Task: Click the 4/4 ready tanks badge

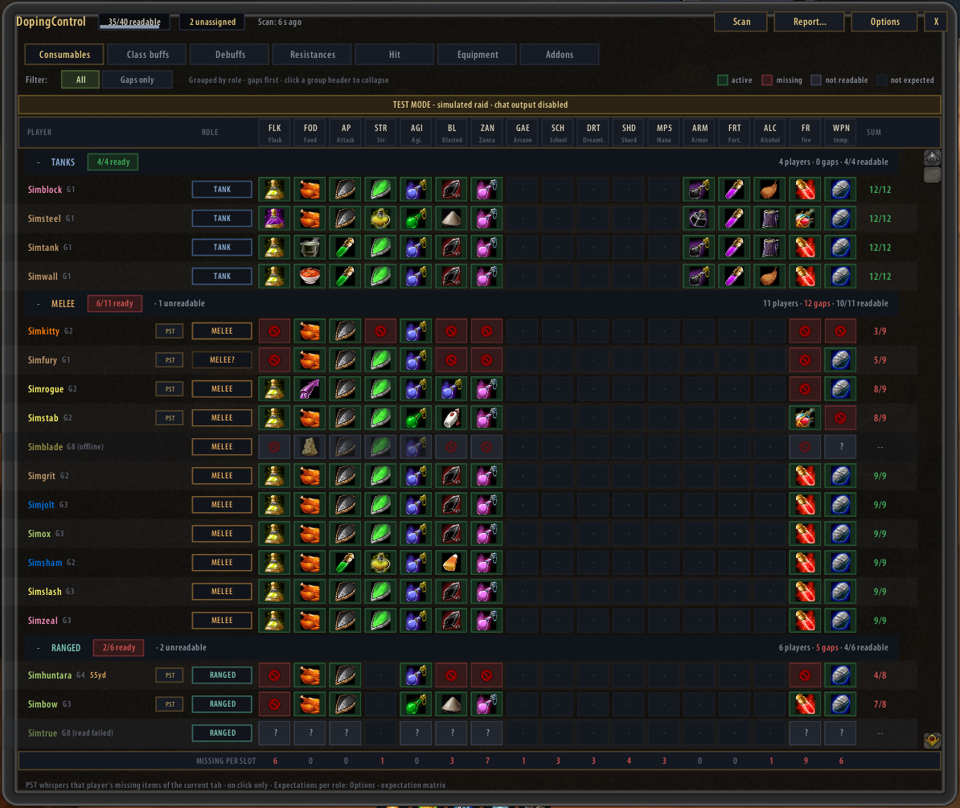Action: click(x=113, y=162)
